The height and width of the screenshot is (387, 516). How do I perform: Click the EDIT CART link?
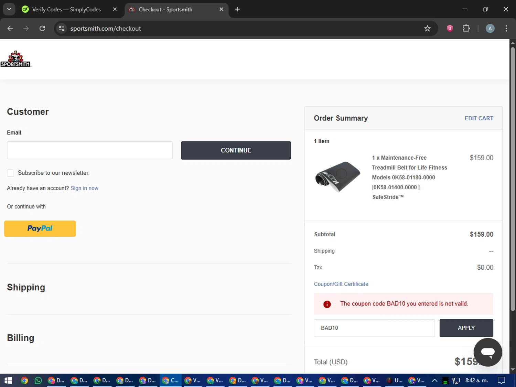pyautogui.click(x=479, y=118)
